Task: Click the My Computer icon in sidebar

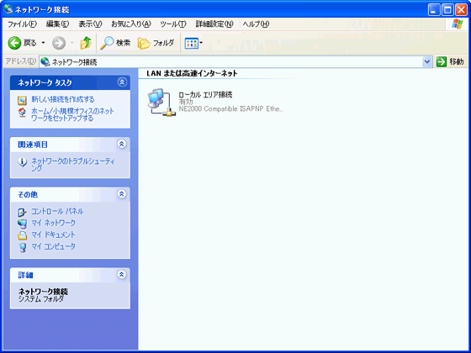Action: pos(23,247)
